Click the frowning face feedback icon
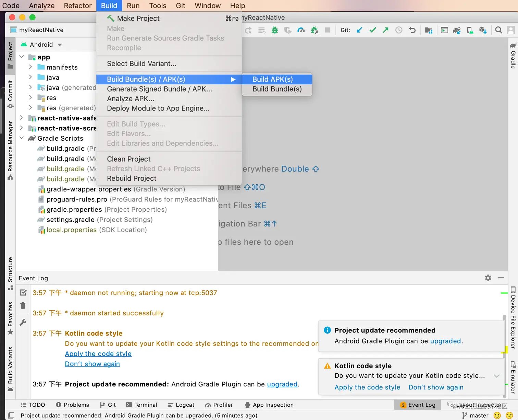 (x=509, y=415)
